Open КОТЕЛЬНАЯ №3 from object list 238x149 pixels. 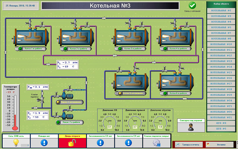tap(221, 16)
